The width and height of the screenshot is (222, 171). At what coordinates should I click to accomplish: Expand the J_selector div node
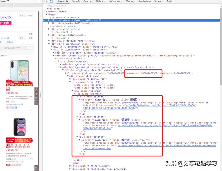point(54,53)
